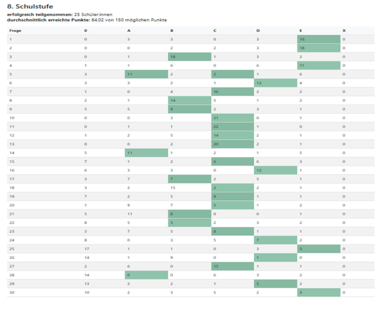
Task: Click highlighted 15 in question 27 row
Action: (x=216, y=266)
